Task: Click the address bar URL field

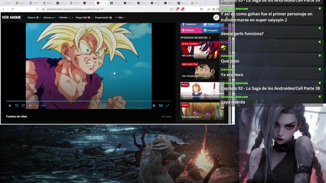Action: pyautogui.click(x=106, y=9)
